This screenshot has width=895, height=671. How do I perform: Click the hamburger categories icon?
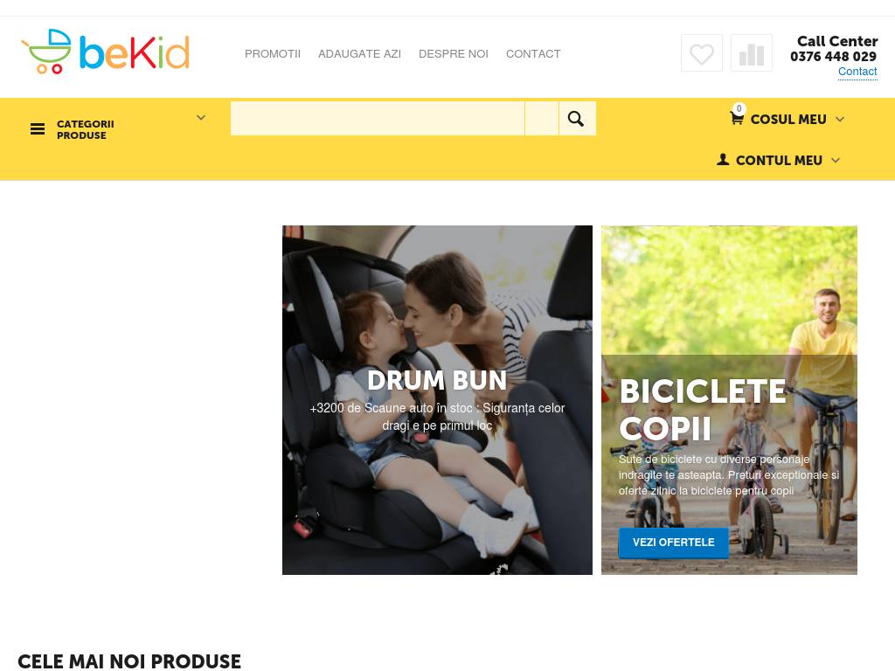point(38,129)
